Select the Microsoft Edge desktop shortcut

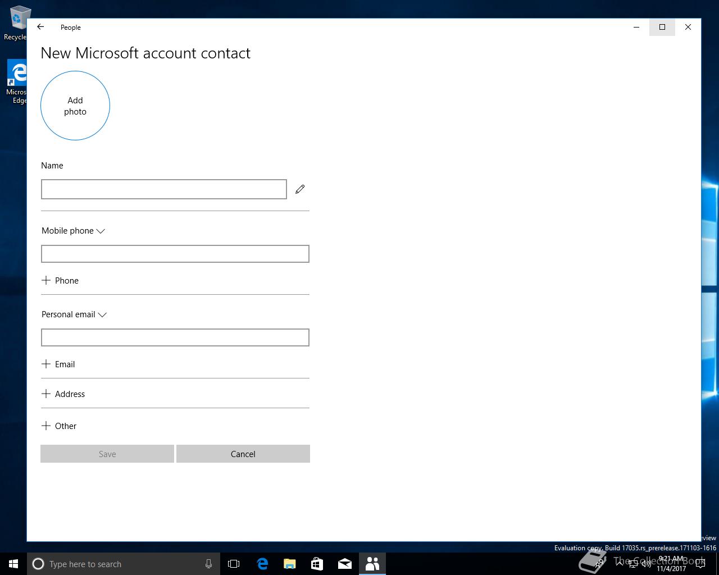click(x=17, y=82)
